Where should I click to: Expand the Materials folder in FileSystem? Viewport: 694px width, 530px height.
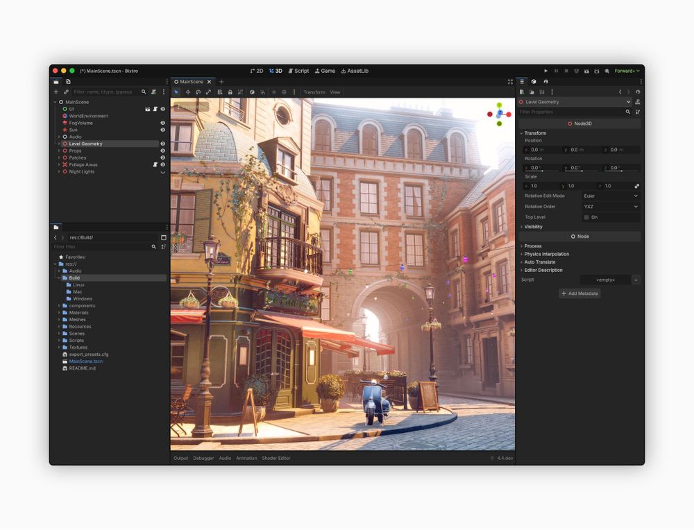click(59, 313)
